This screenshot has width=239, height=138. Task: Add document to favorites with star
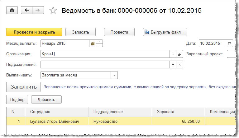click(53, 11)
